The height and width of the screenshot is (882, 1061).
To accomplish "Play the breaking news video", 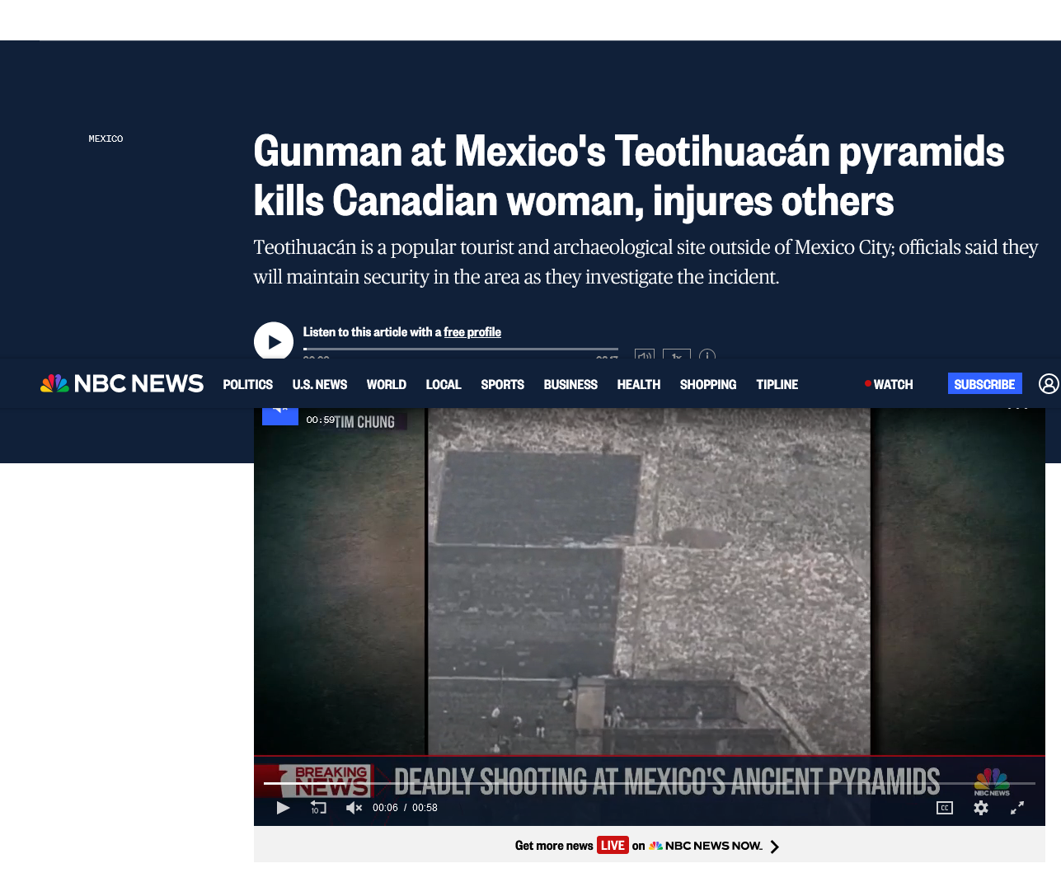I will coord(283,808).
